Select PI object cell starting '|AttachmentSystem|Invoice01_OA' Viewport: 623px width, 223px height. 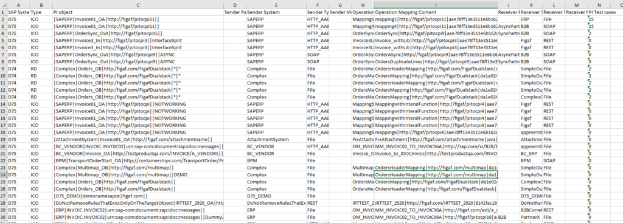coord(138,139)
